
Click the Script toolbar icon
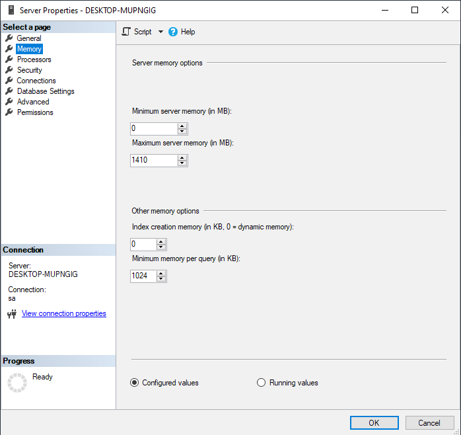[x=127, y=32]
